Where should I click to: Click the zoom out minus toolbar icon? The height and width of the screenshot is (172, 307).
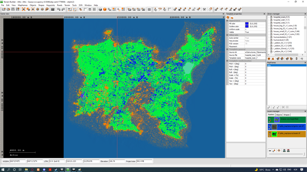pos(42,9)
